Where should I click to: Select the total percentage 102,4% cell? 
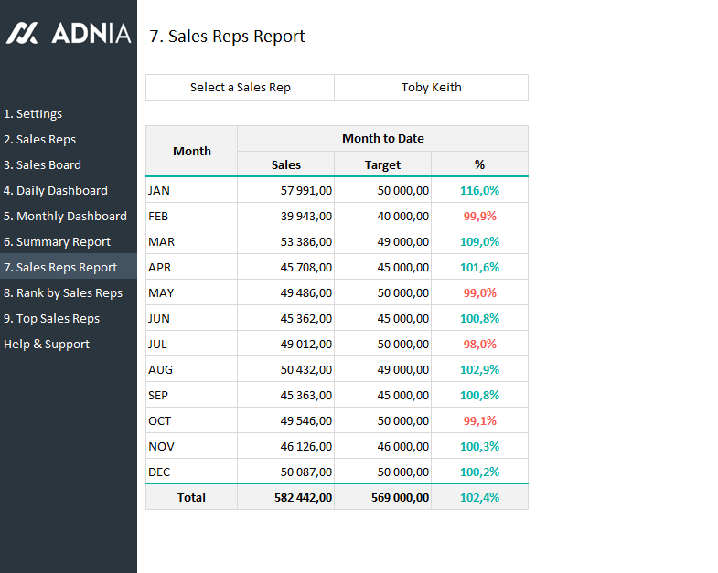479,498
